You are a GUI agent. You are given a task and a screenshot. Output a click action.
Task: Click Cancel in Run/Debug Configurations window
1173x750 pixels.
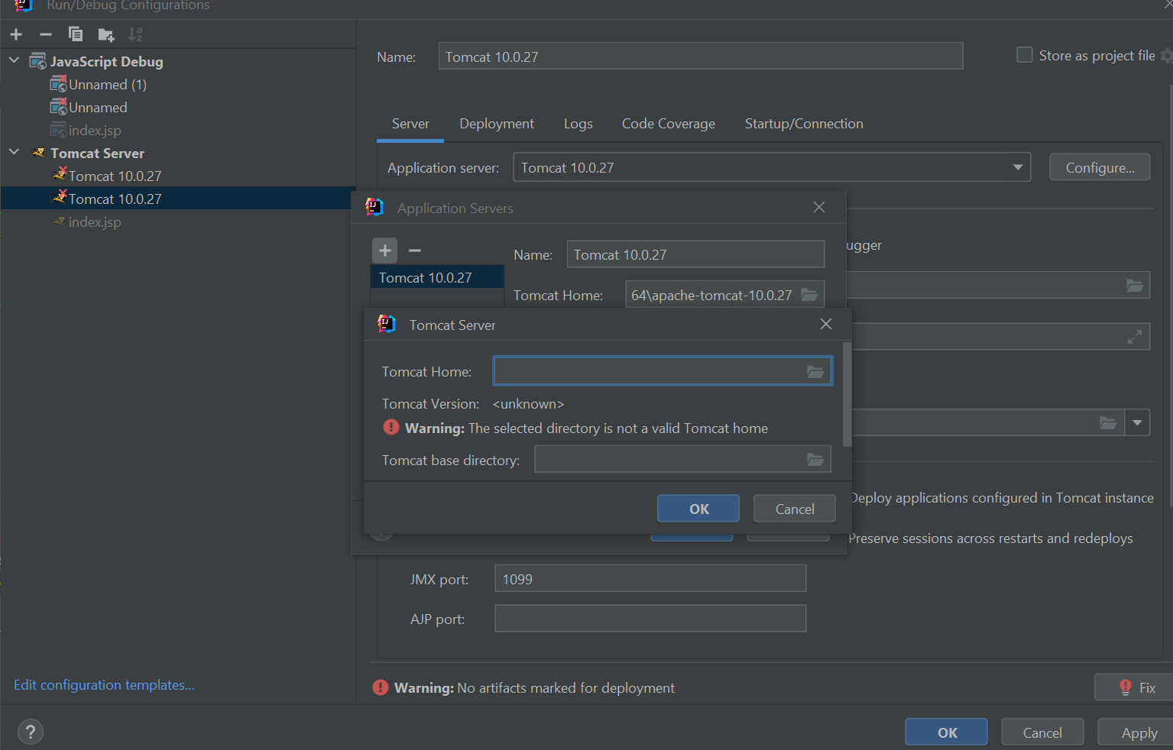(x=1042, y=732)
